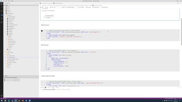Click the editor layout icon beside More Actions
This screenshot has height=102, width=182.
tap(178, 3)
